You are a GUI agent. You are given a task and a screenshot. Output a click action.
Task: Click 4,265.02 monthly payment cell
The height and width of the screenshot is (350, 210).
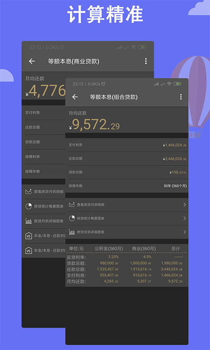(x=111, y=281)
